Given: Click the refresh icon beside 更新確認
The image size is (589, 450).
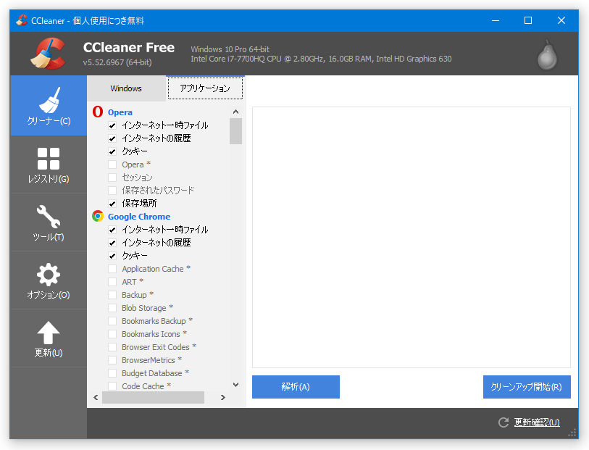Looking at the screenshot, I should [x=504, y=422].
